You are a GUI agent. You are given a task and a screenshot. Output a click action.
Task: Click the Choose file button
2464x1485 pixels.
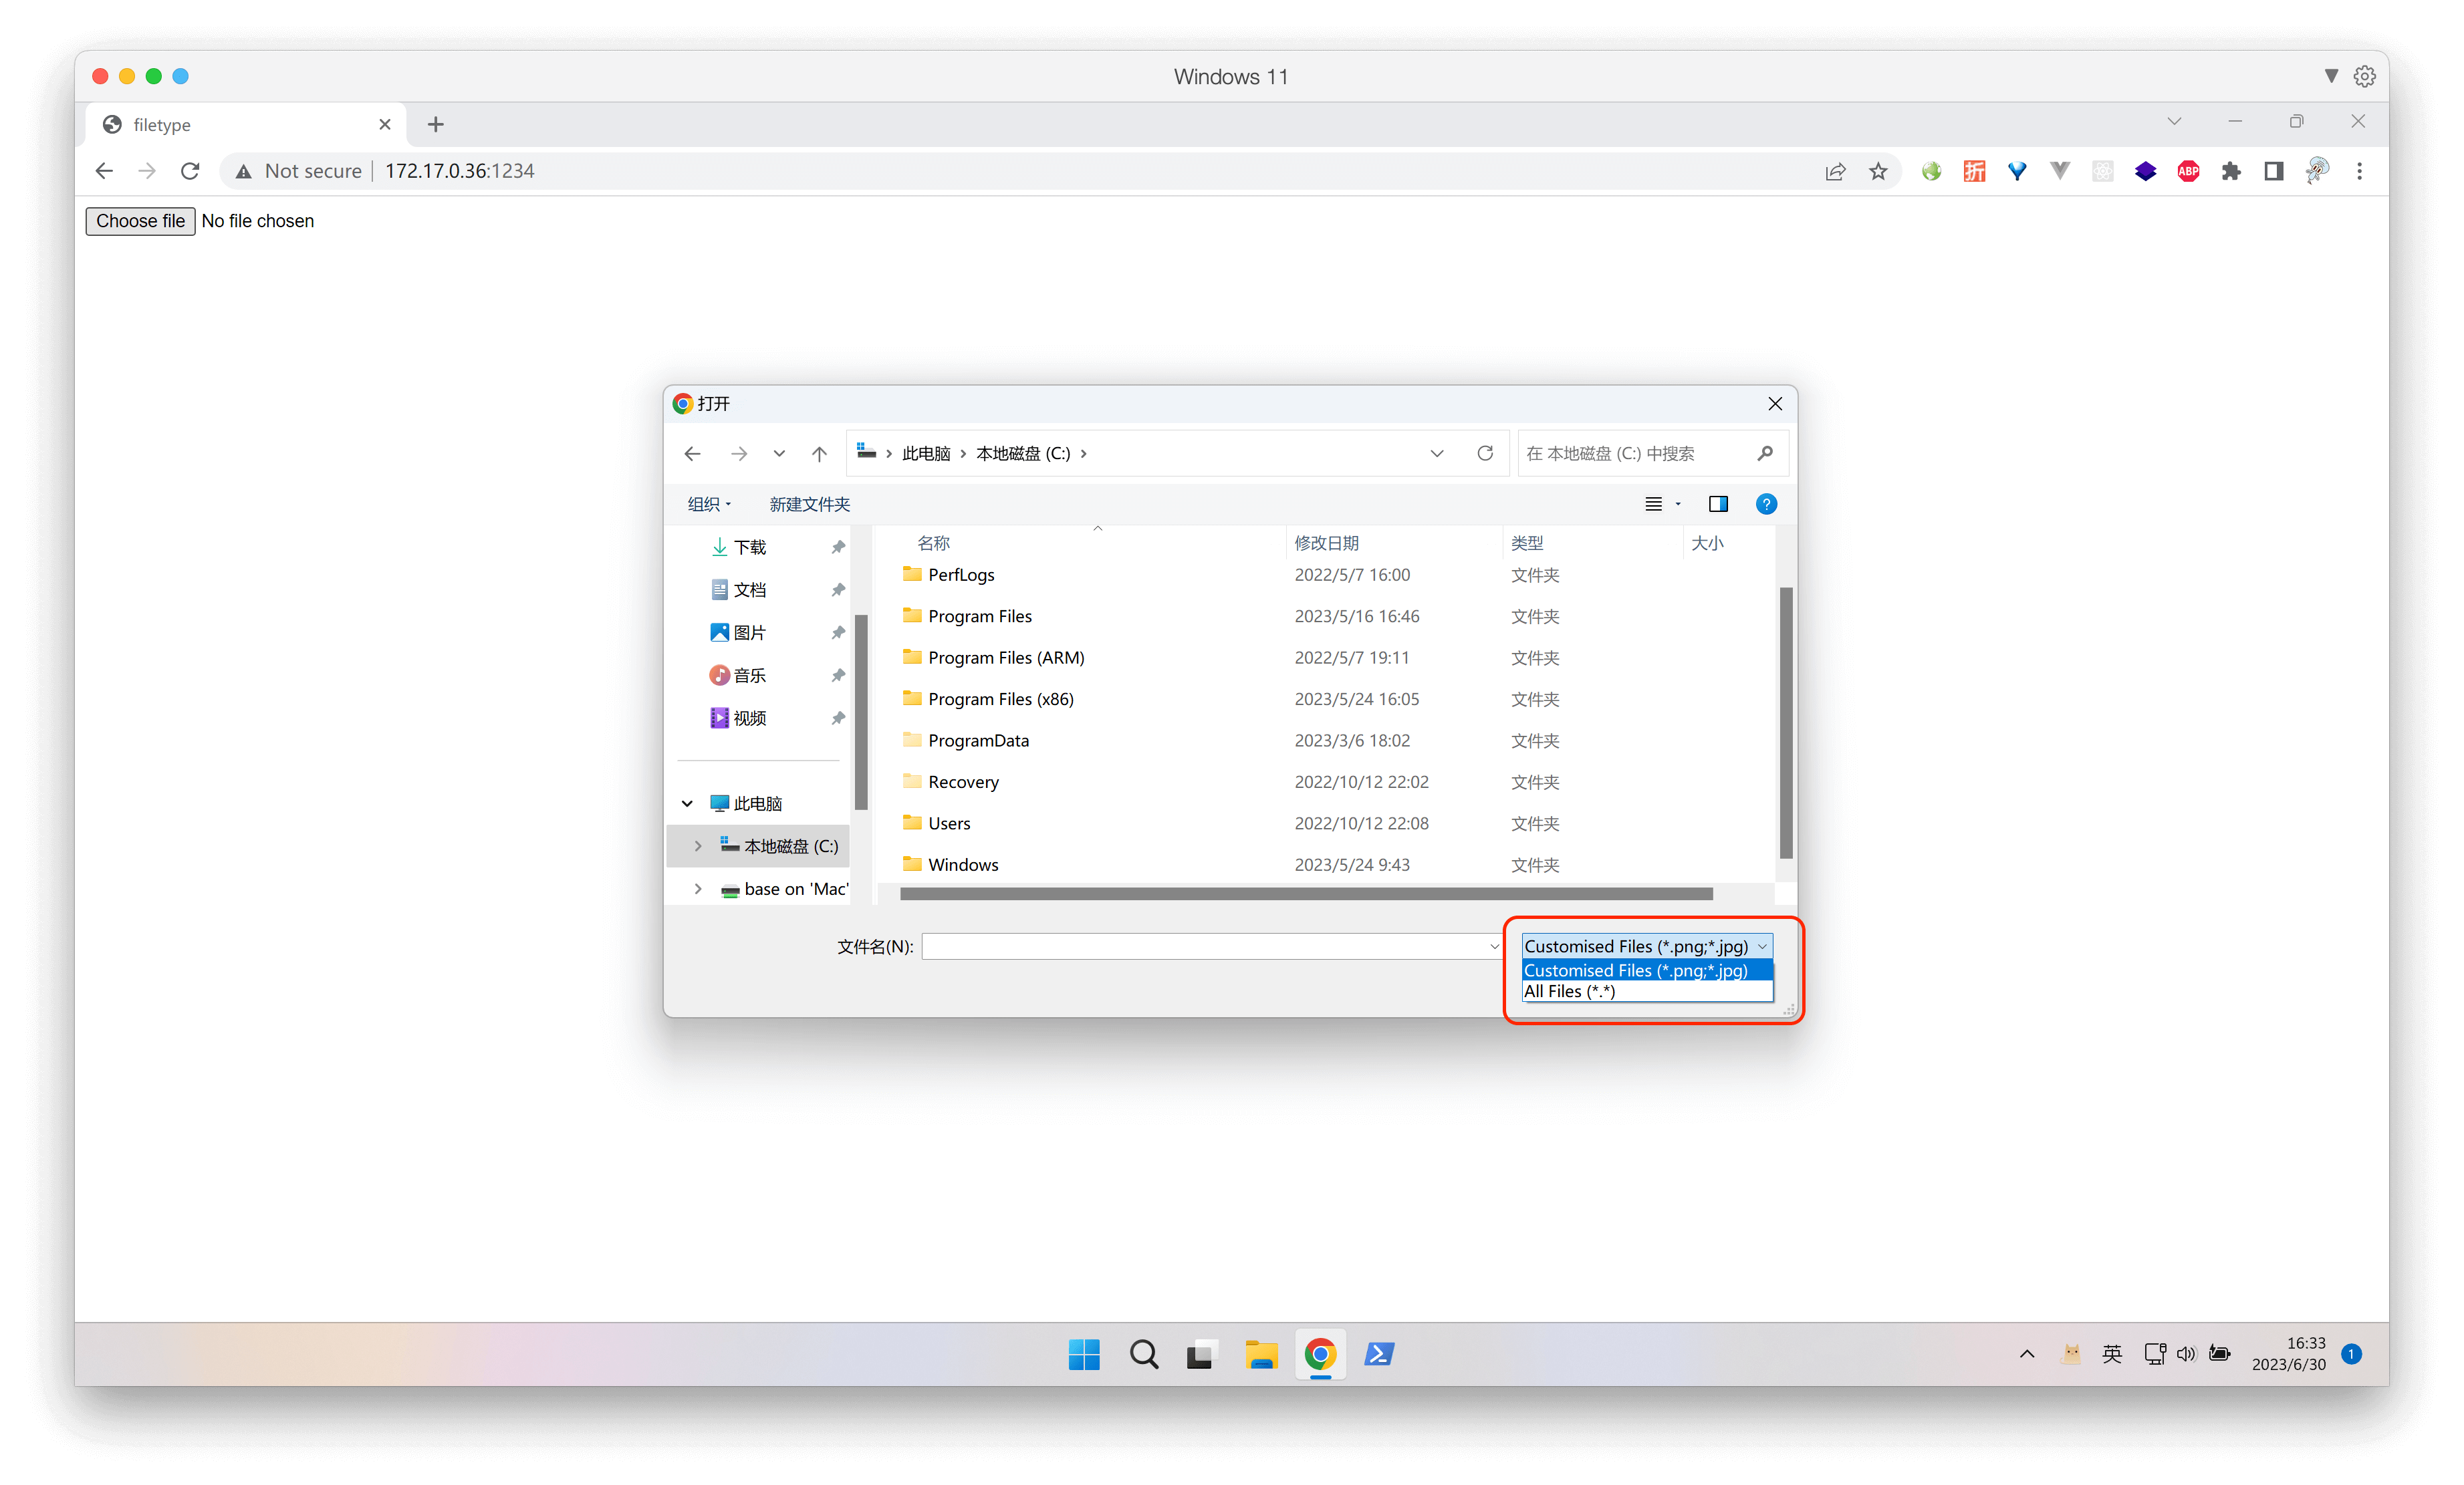coord(140,221)
